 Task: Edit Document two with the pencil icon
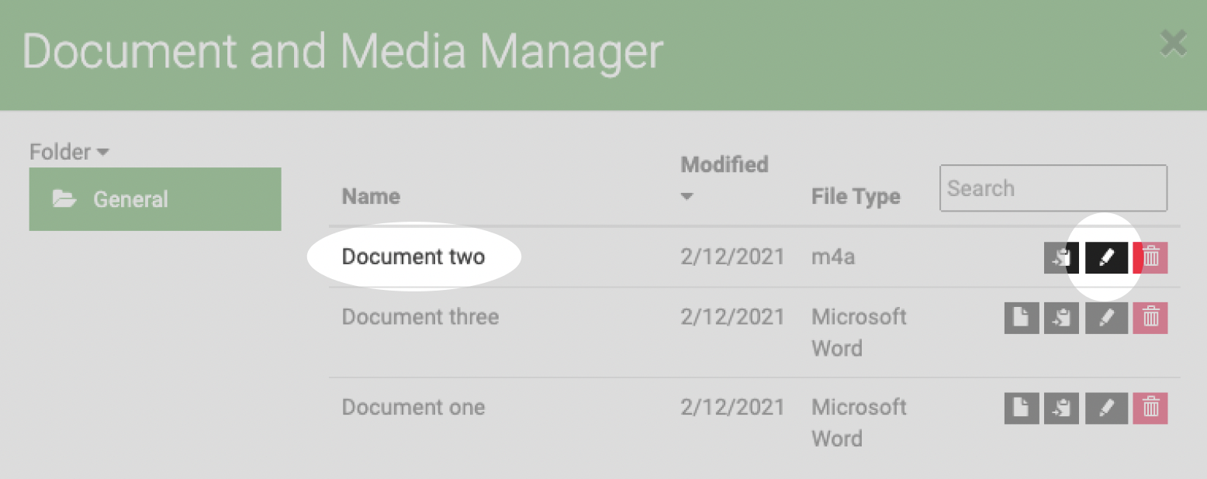point(1106,258)
